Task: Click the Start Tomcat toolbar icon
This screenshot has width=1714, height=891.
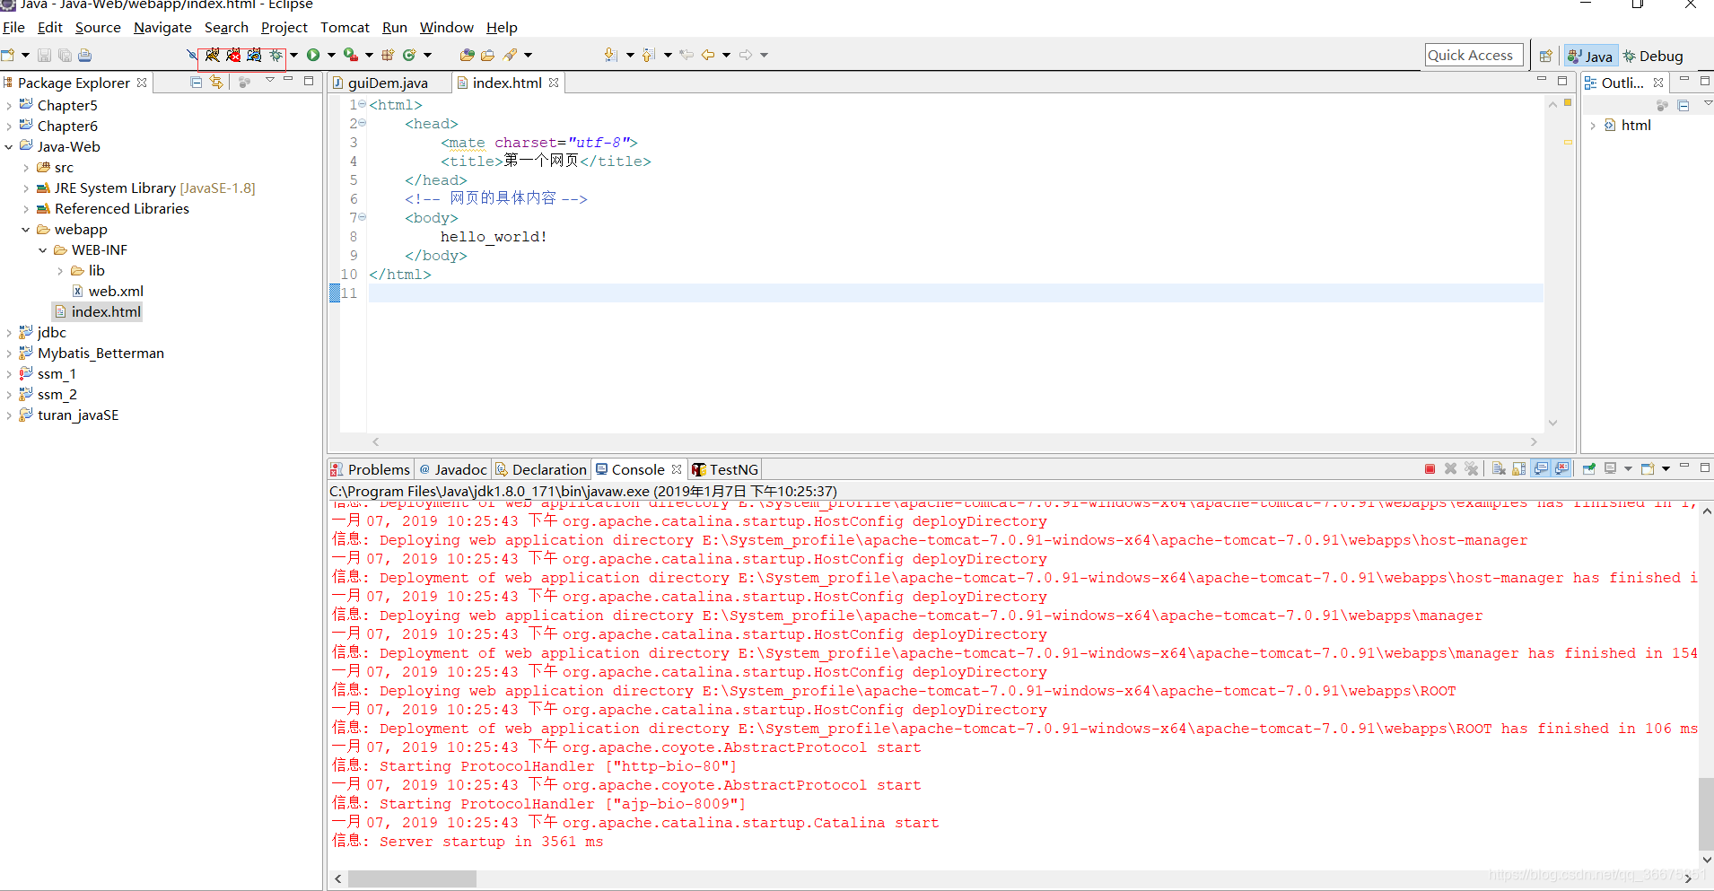Action: pos(212,55)
